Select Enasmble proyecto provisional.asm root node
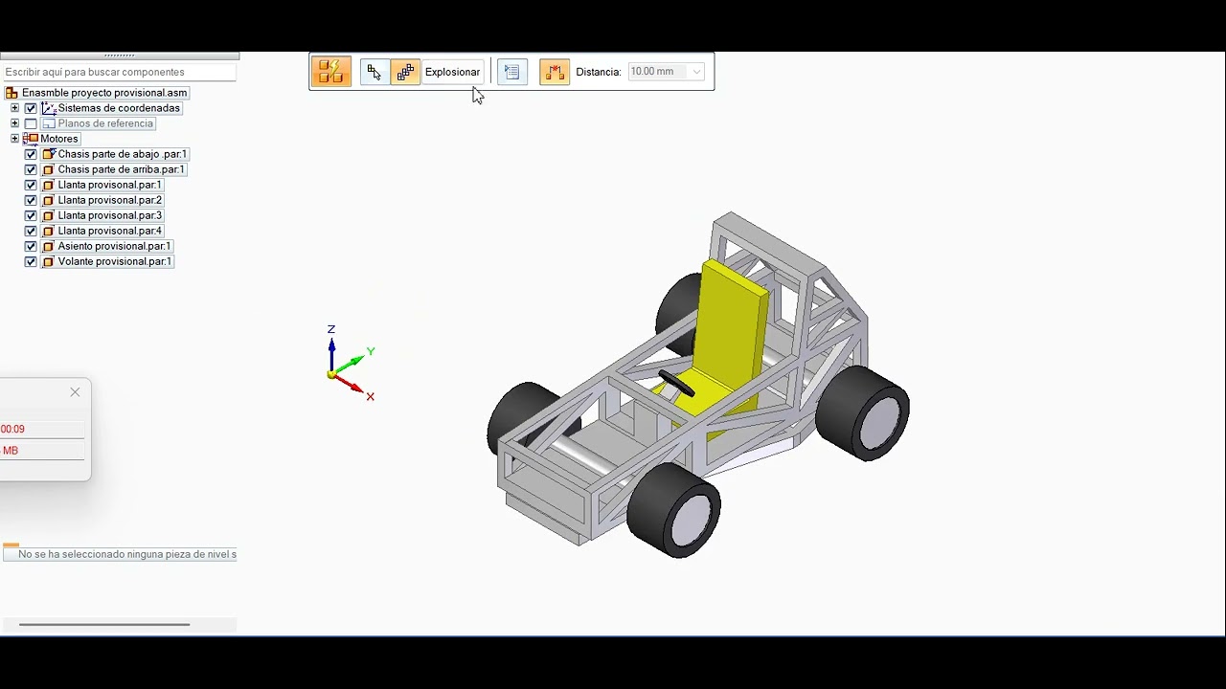 click(x=104, y=93)
